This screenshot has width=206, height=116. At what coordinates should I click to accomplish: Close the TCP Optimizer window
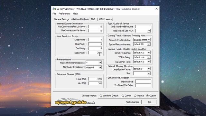pos(156,9)
